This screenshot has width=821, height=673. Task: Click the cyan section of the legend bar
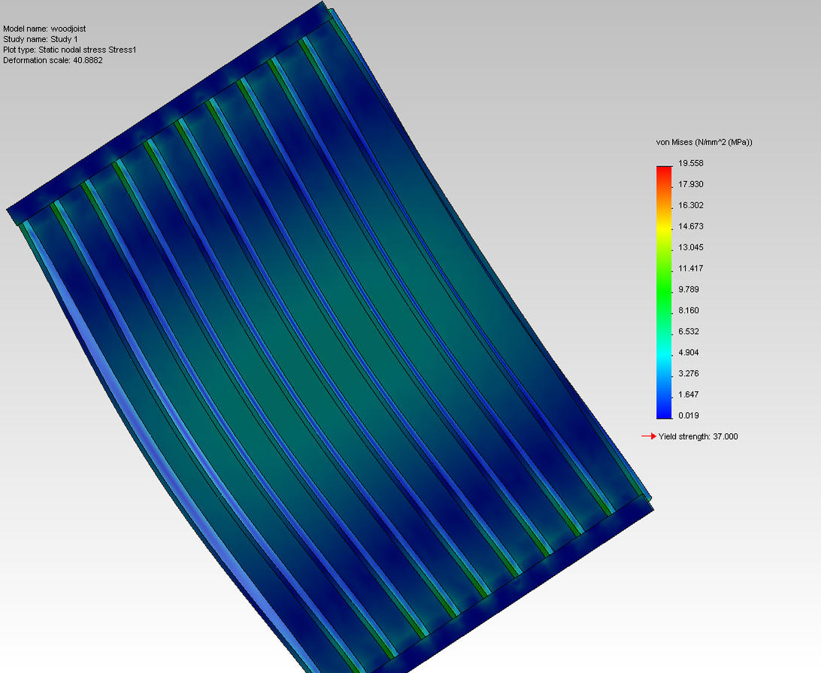coord(664,353)
